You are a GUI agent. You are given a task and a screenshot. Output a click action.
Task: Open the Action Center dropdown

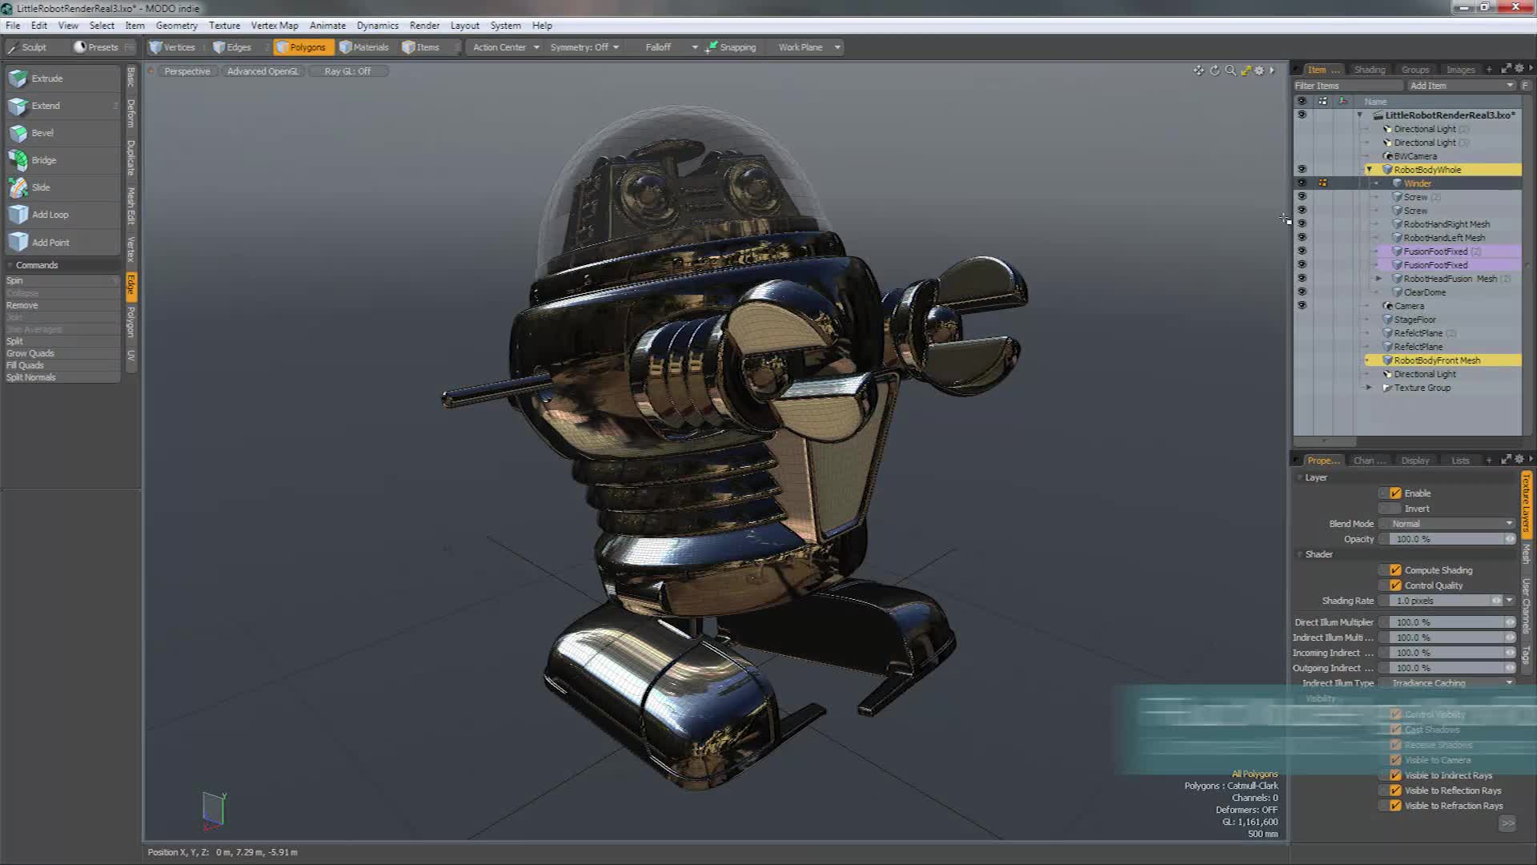[505, 47]
